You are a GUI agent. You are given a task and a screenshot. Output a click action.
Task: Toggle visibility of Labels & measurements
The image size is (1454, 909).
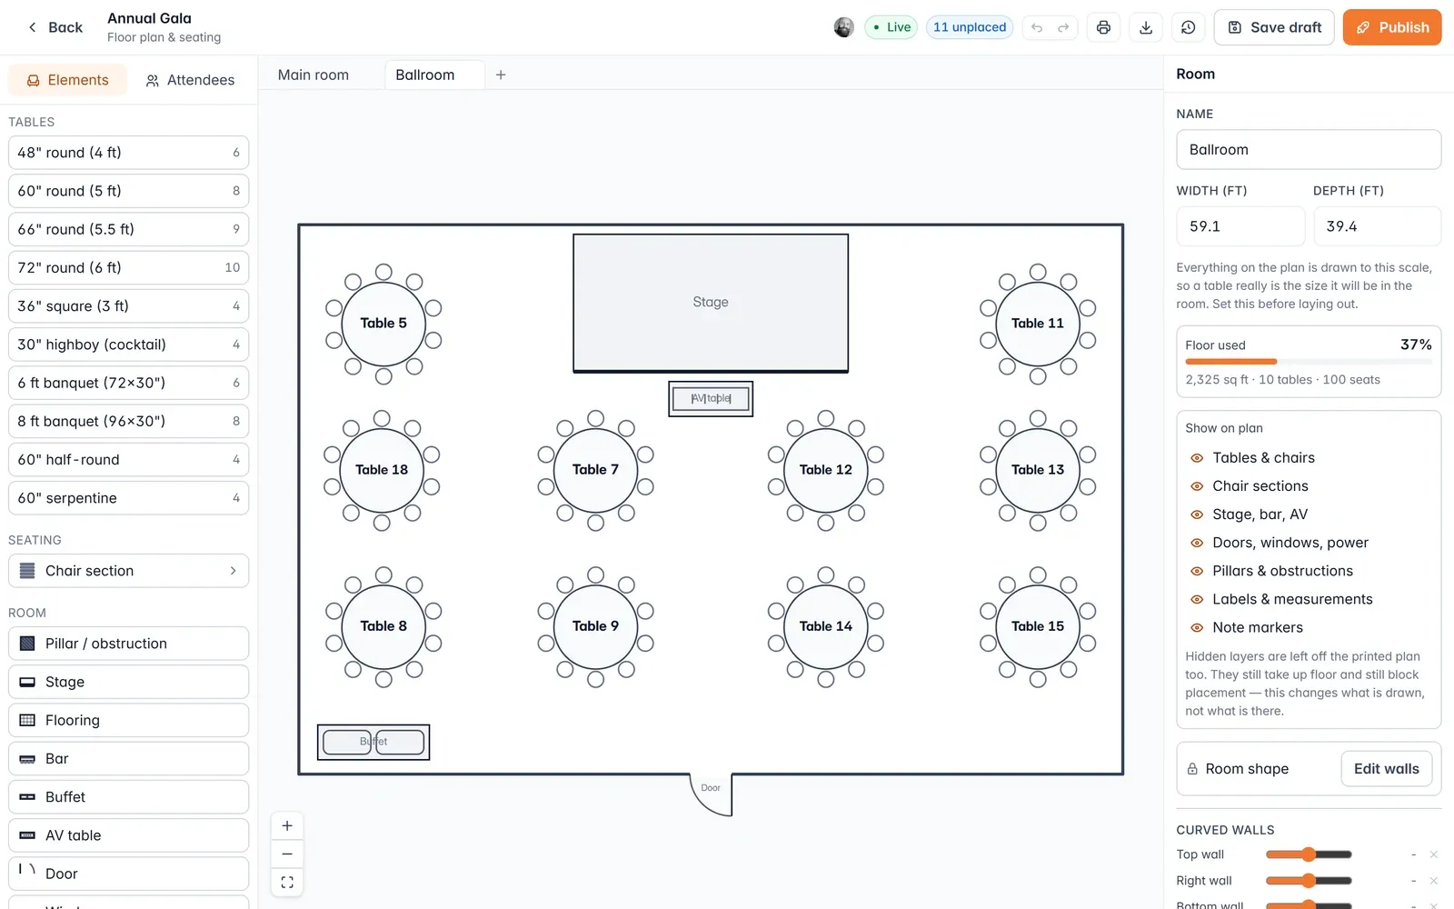coord(1197,599)
